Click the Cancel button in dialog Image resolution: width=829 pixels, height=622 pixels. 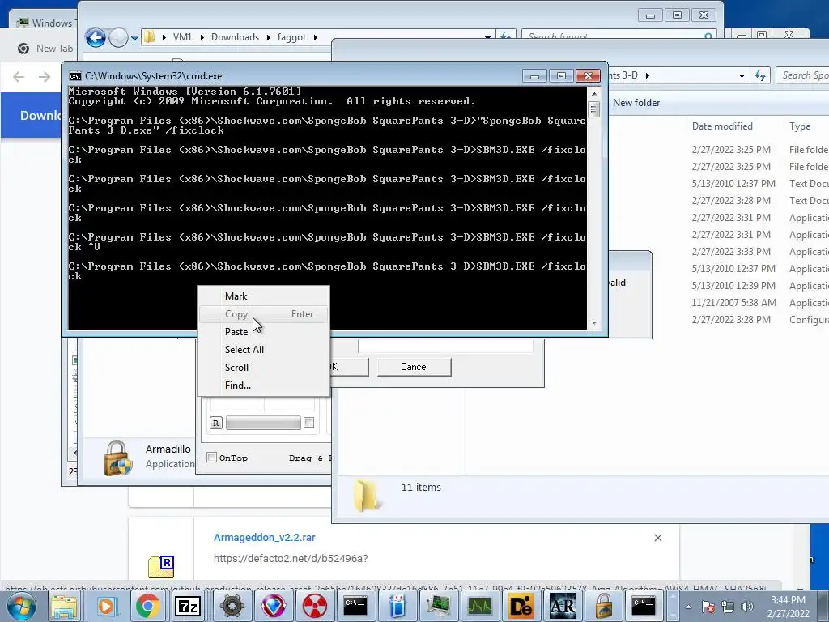click(414, 367)
